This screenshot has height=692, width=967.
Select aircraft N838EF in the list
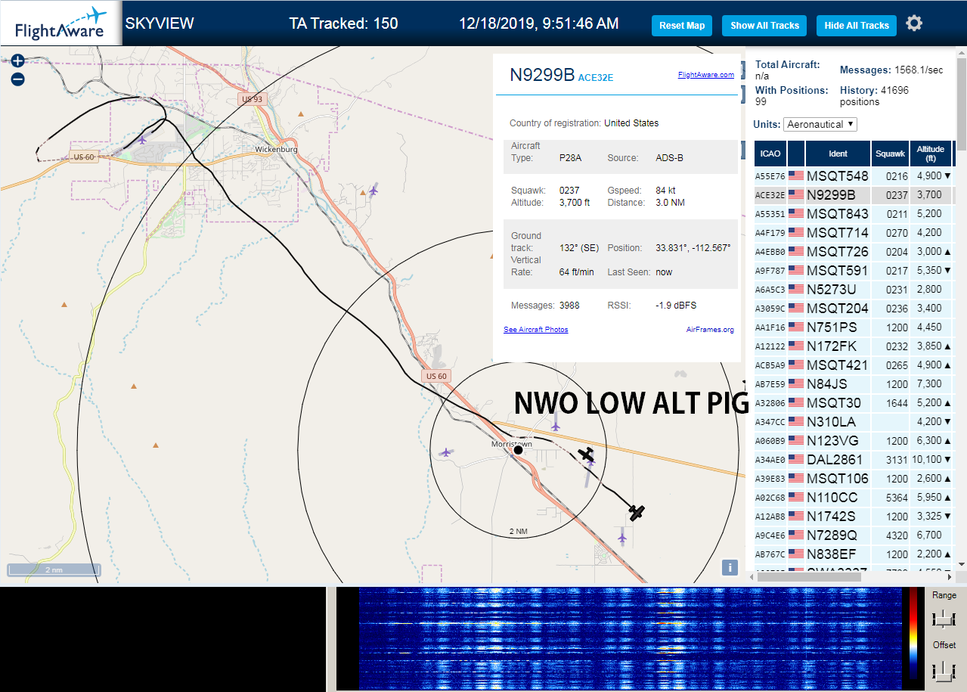853,554
